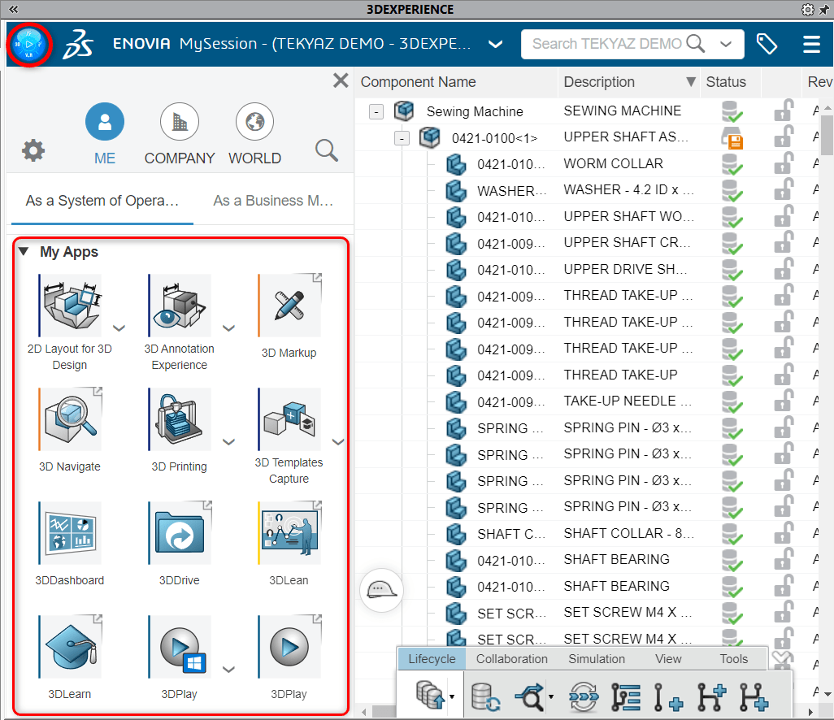Open the 3DLean app
This screenshot has height=720, width=834.
[x=289, y=533]
